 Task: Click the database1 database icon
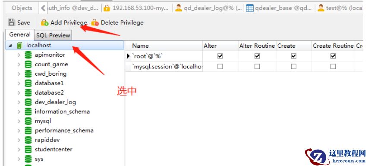(28, 83)
